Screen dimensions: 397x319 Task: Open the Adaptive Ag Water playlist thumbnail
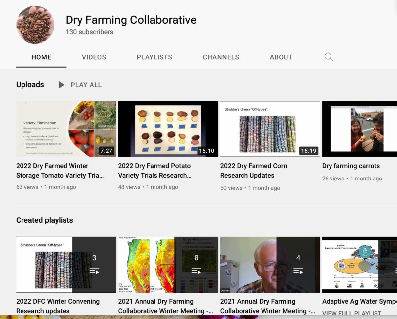(x=359, y=264)
